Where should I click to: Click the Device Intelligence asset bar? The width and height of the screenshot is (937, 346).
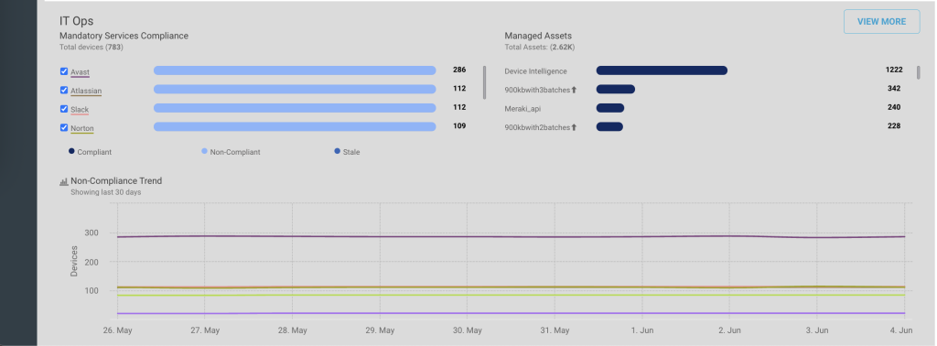point(662,70)
